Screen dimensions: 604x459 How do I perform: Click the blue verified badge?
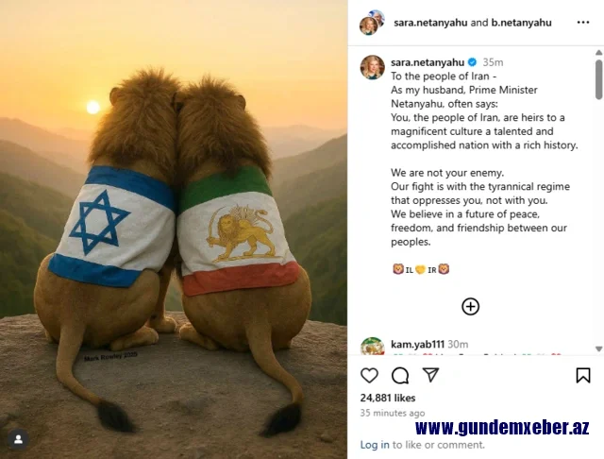pyautogui.click(x=472, y=62)
